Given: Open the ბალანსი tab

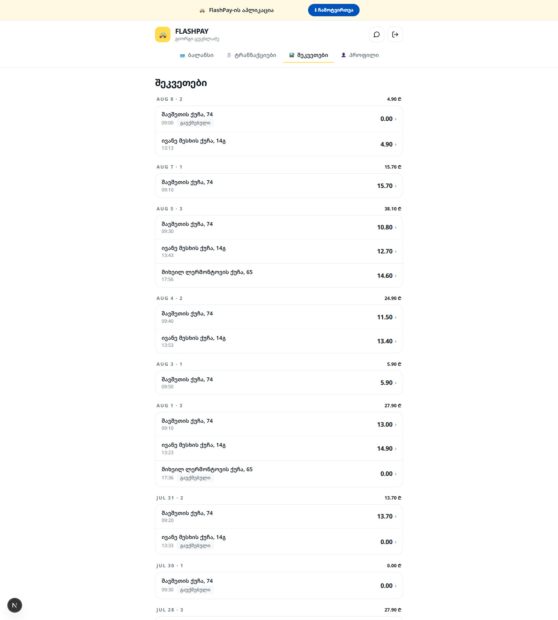Looking at the screenshot, I should pos(197,55).
